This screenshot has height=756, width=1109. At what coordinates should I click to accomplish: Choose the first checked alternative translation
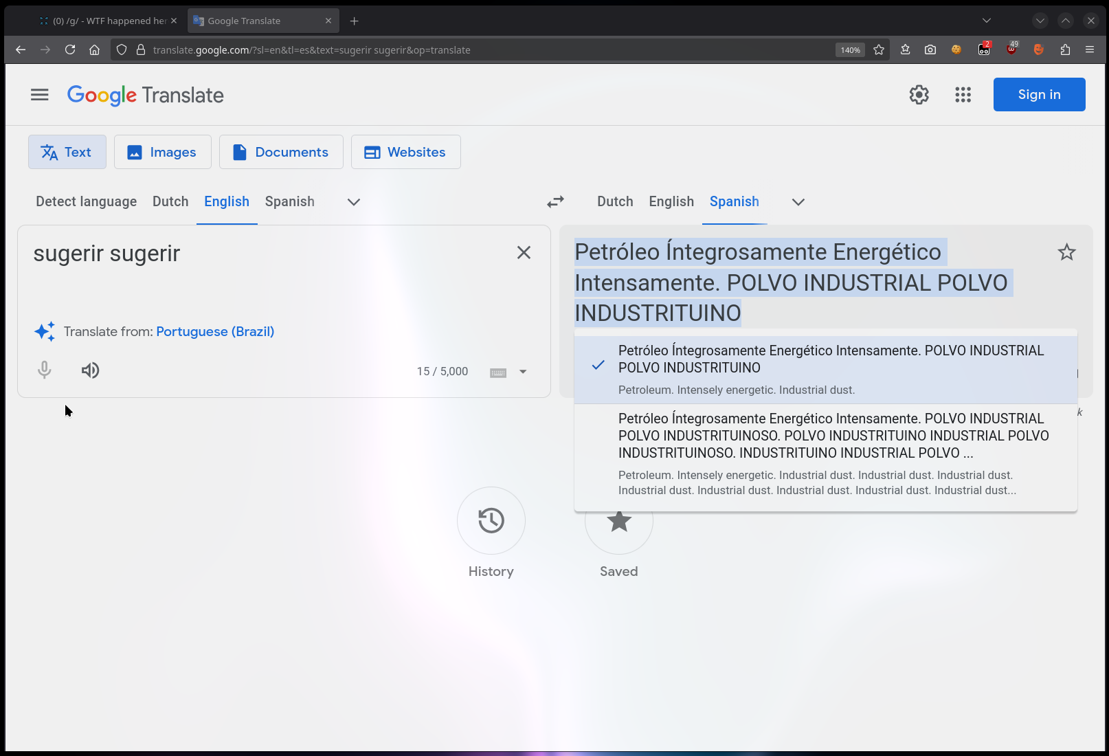tap(826, 370)
